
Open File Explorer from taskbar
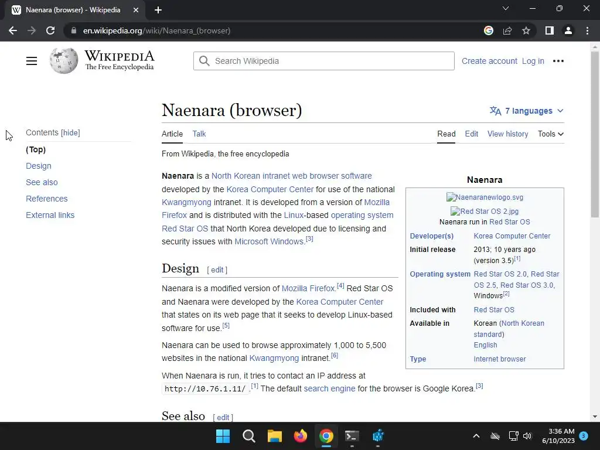[274, 436]
